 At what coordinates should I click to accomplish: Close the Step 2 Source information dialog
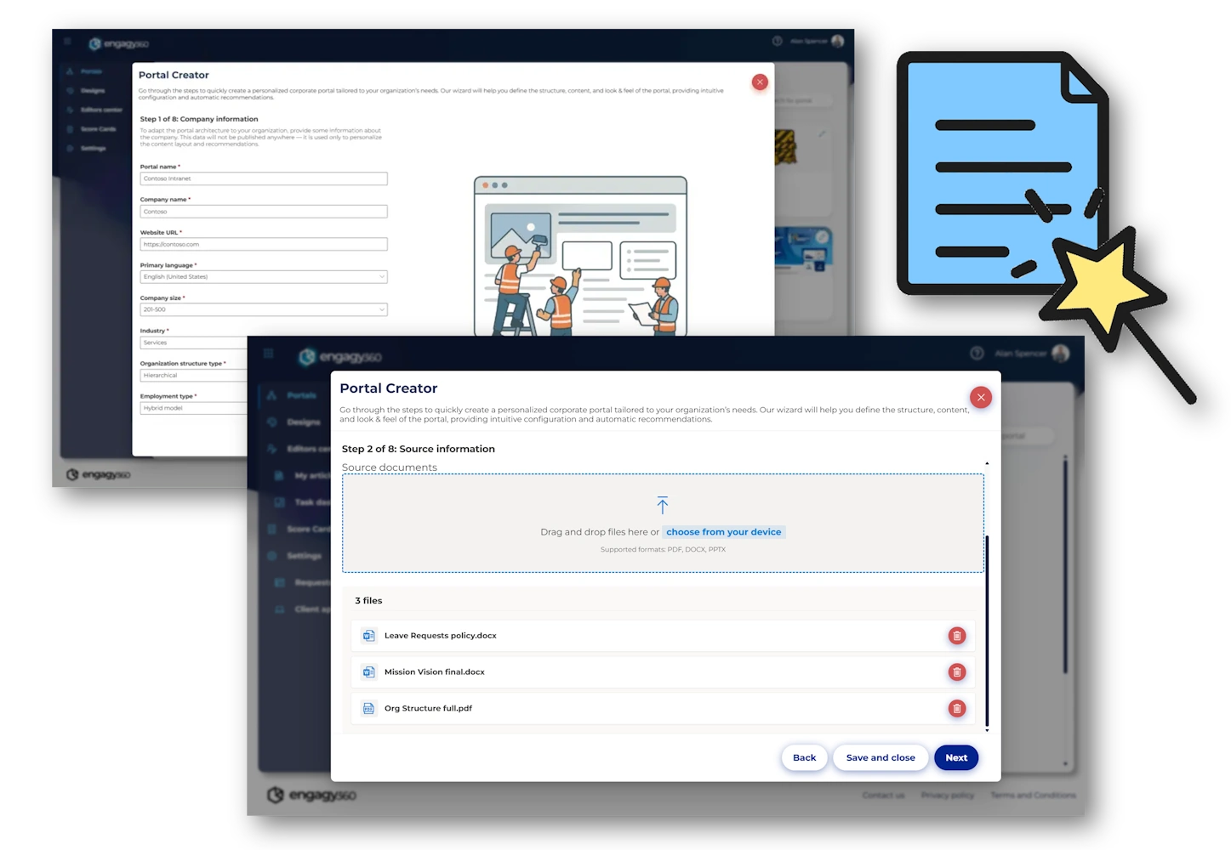coord(980,397)
